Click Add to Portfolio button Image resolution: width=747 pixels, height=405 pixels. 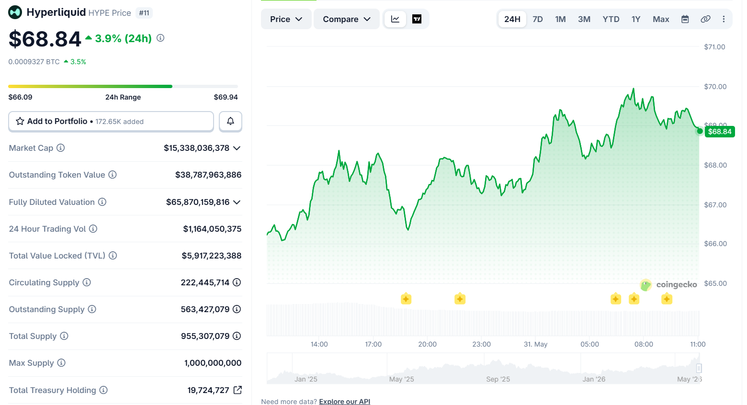tap(111, 121)
